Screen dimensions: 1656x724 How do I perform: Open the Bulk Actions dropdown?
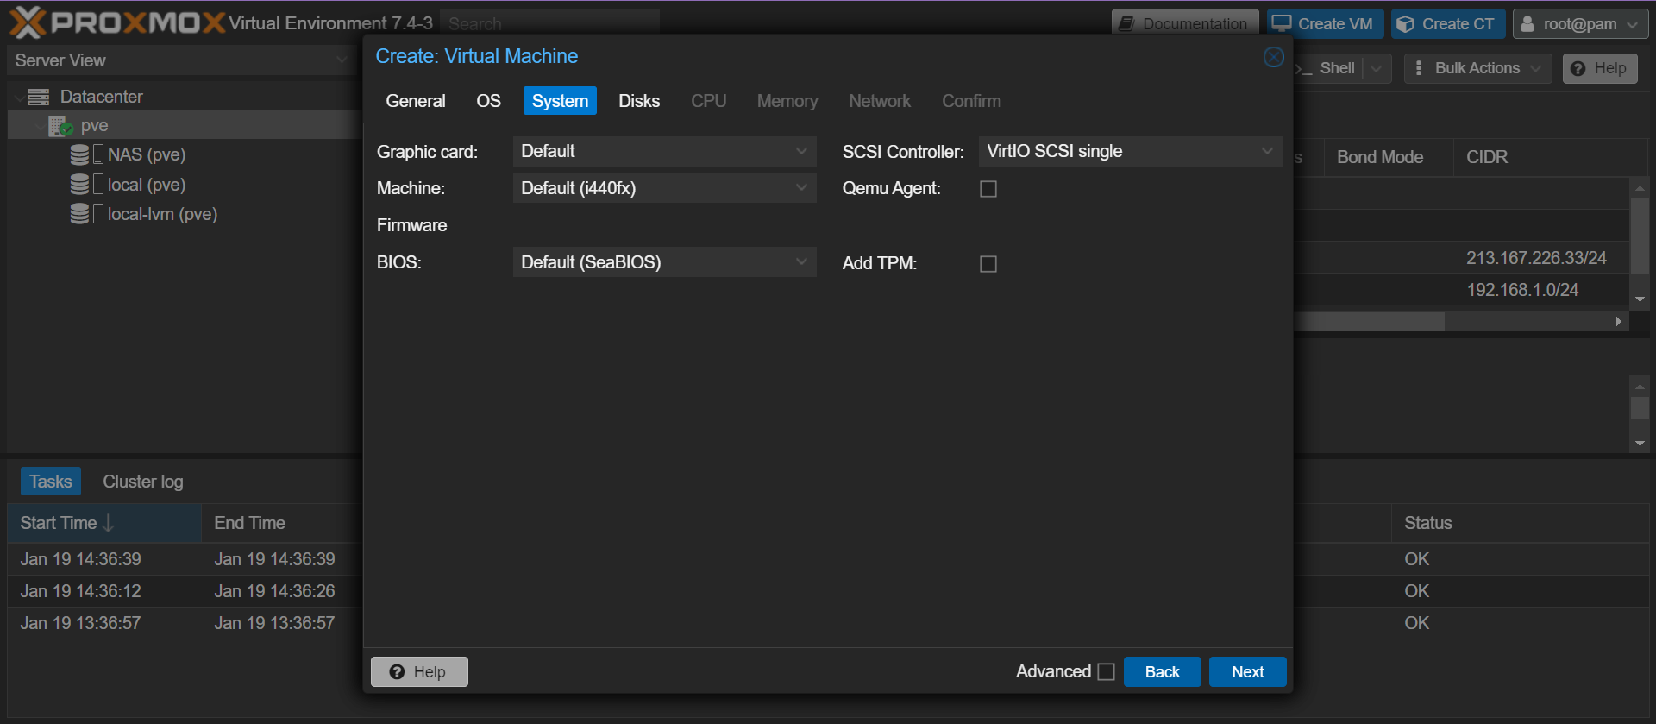coord(1478,68)
